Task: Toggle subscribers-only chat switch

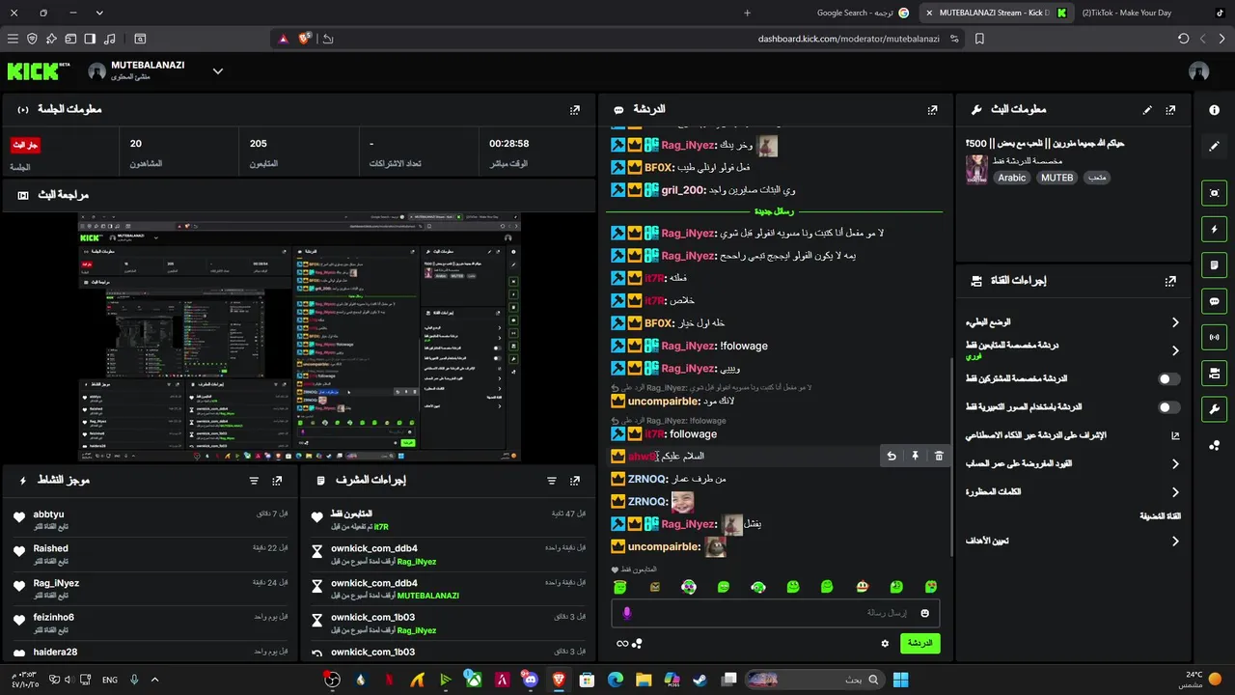Action: click(x=1169, y=379)
